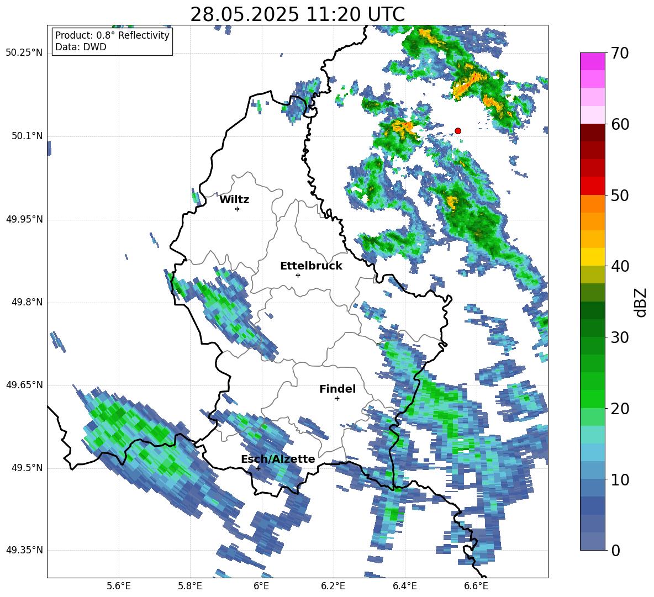Click the 6.6°E longitude label

point(476,586)
